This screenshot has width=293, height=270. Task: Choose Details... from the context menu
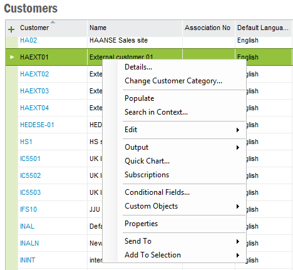(138, 67)
